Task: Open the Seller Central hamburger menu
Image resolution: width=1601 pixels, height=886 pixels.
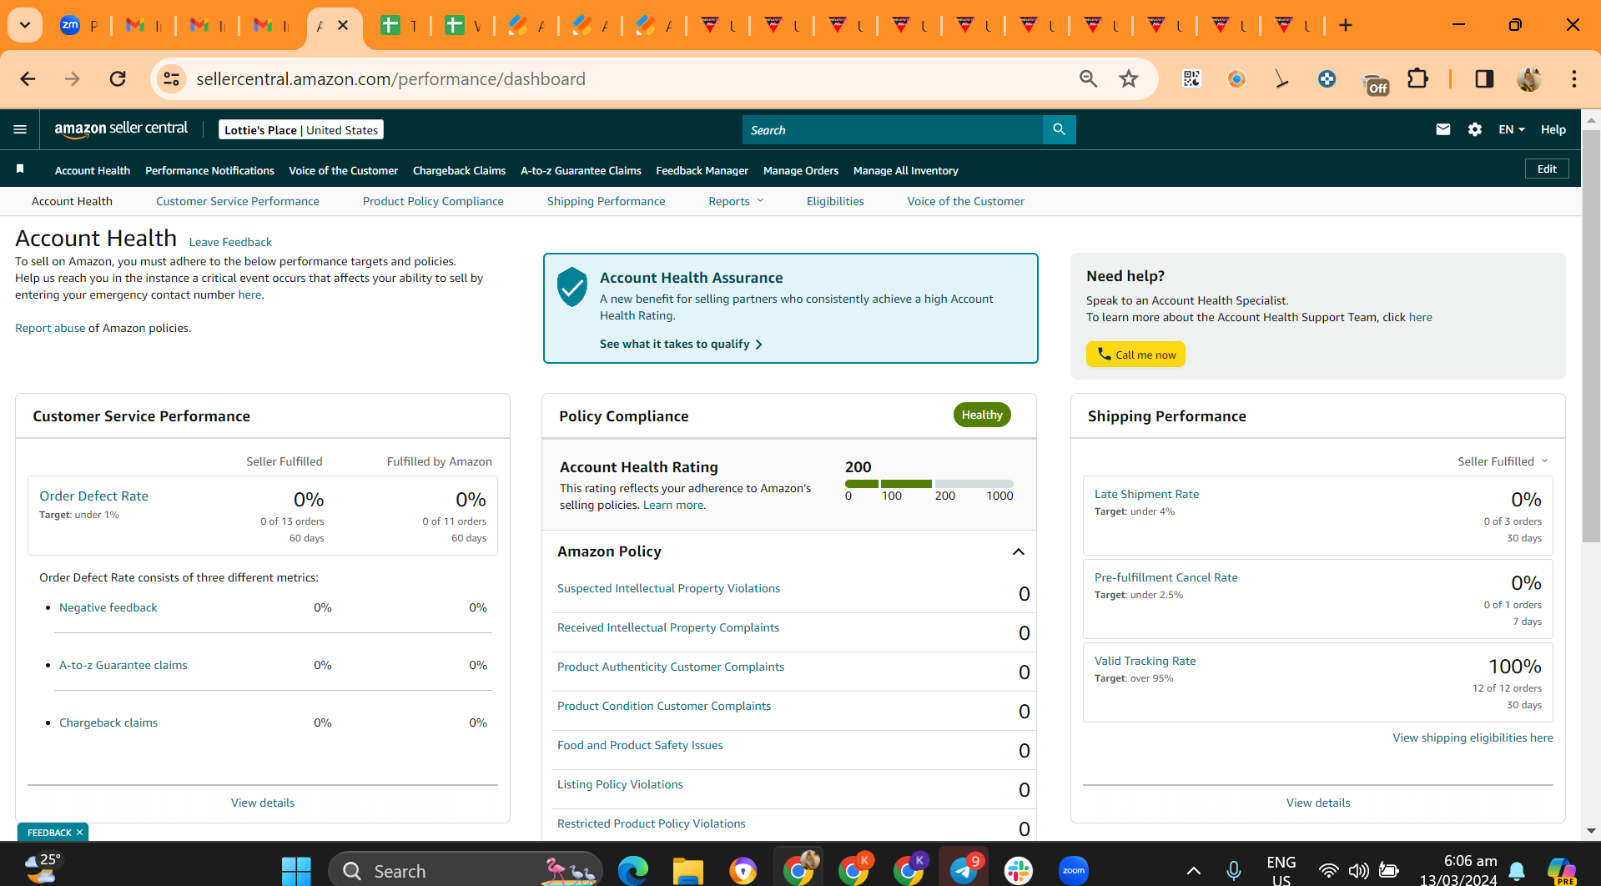Action: pos(20,129)
